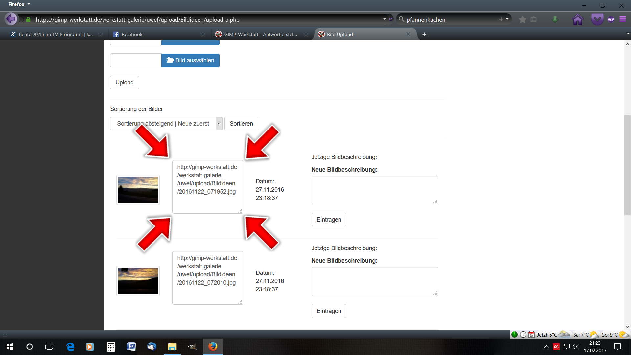Click the first Neue Bildbeschreibung text field
Image resolution: width=631 pixels, height=355 pixels.
[x=375, y=190]
